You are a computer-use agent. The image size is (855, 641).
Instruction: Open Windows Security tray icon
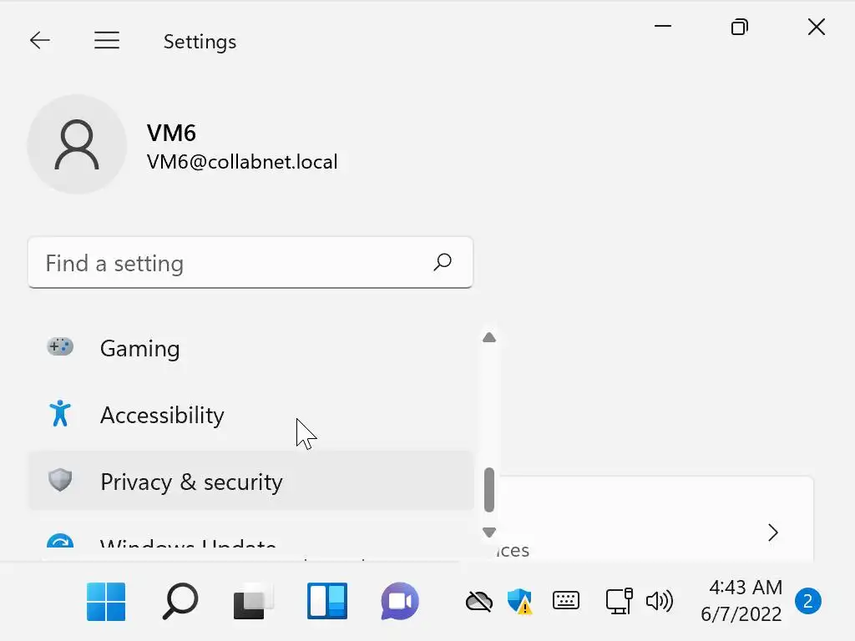(x=519, y=601)
